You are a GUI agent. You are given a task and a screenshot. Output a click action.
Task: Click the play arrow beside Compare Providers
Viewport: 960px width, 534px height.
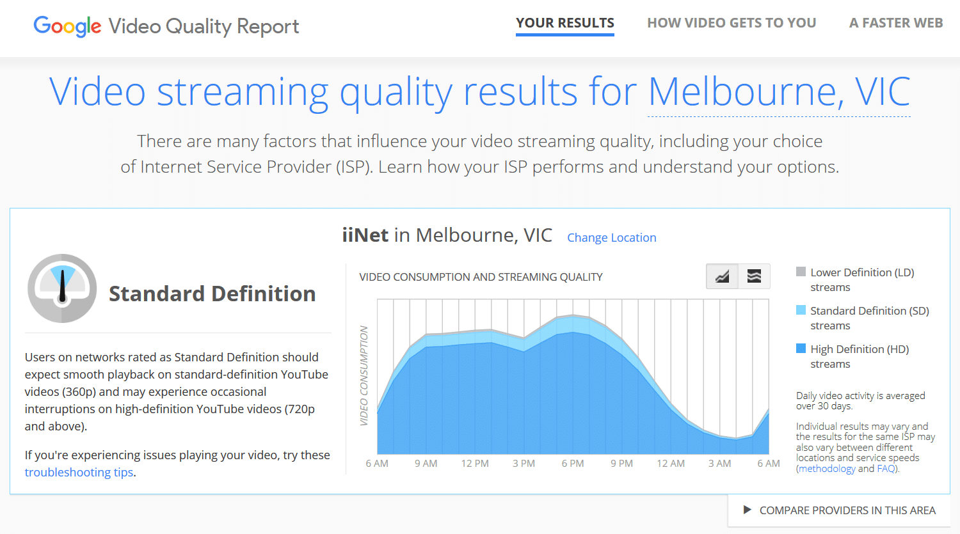[747, 510]
